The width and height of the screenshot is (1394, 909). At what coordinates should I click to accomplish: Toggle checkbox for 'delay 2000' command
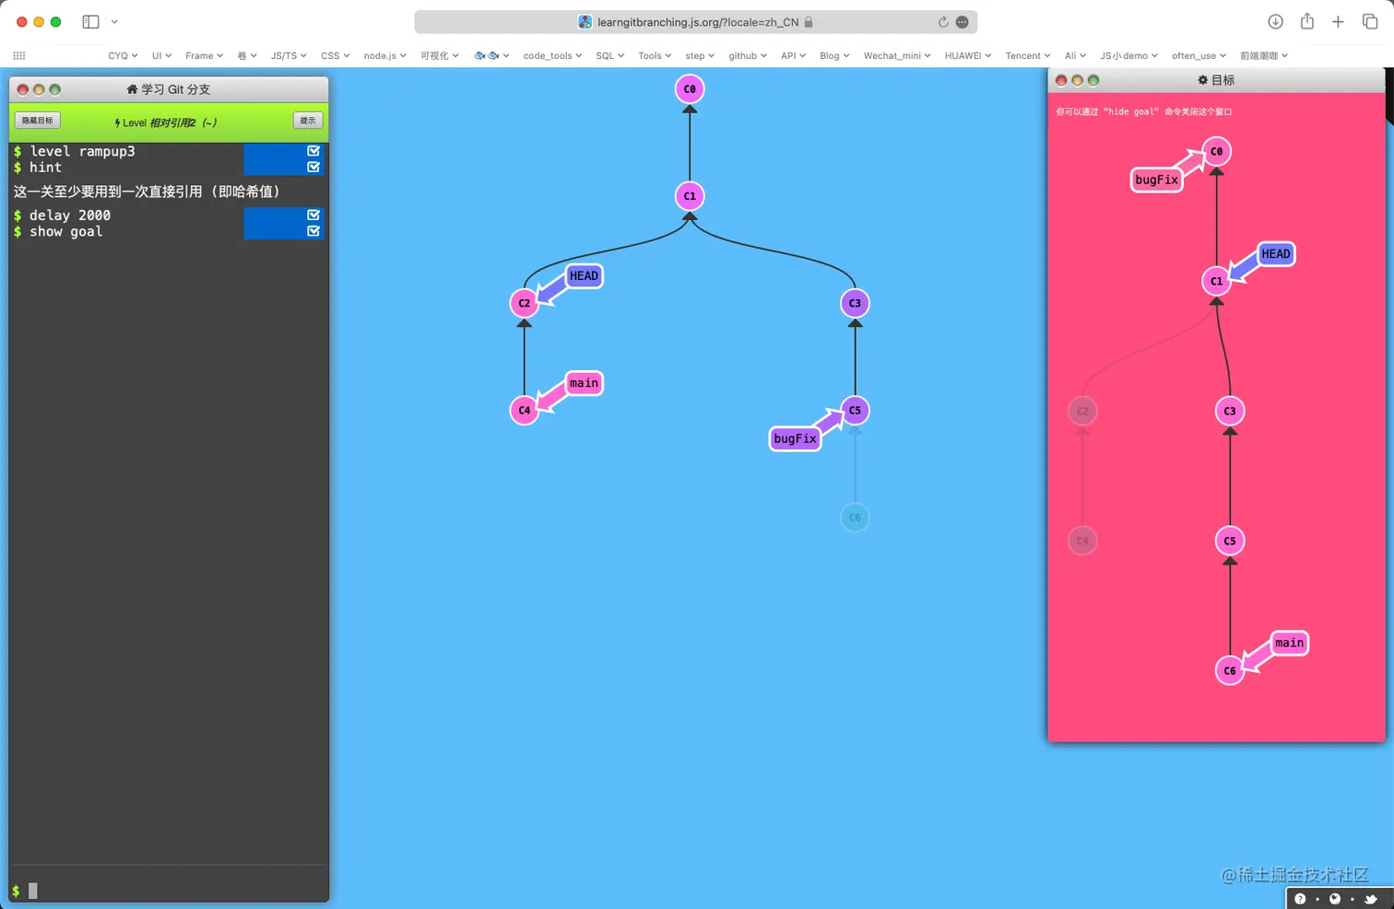(x=313, y=215)
